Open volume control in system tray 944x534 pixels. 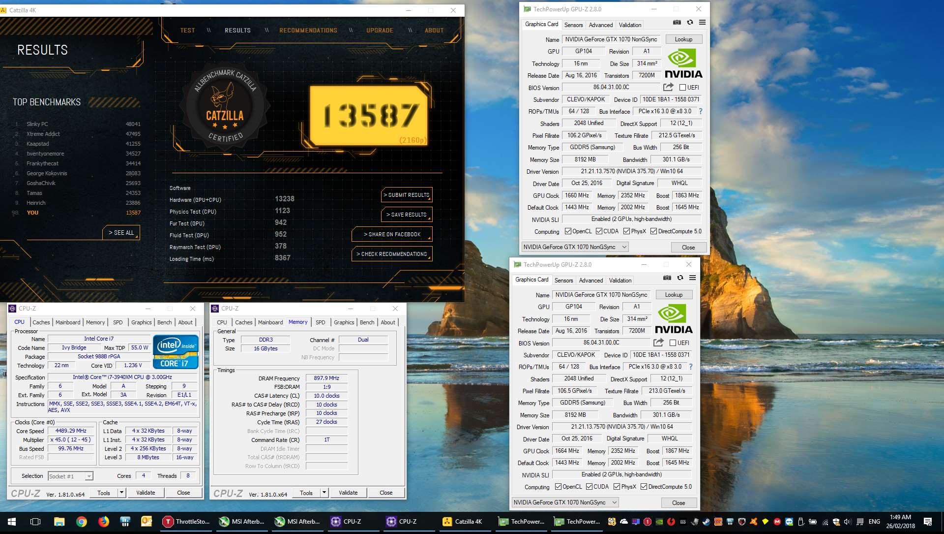(x=847, y=522)
